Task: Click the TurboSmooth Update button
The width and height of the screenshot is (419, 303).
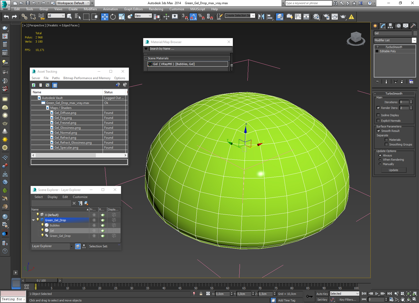Action: [394, 170]
